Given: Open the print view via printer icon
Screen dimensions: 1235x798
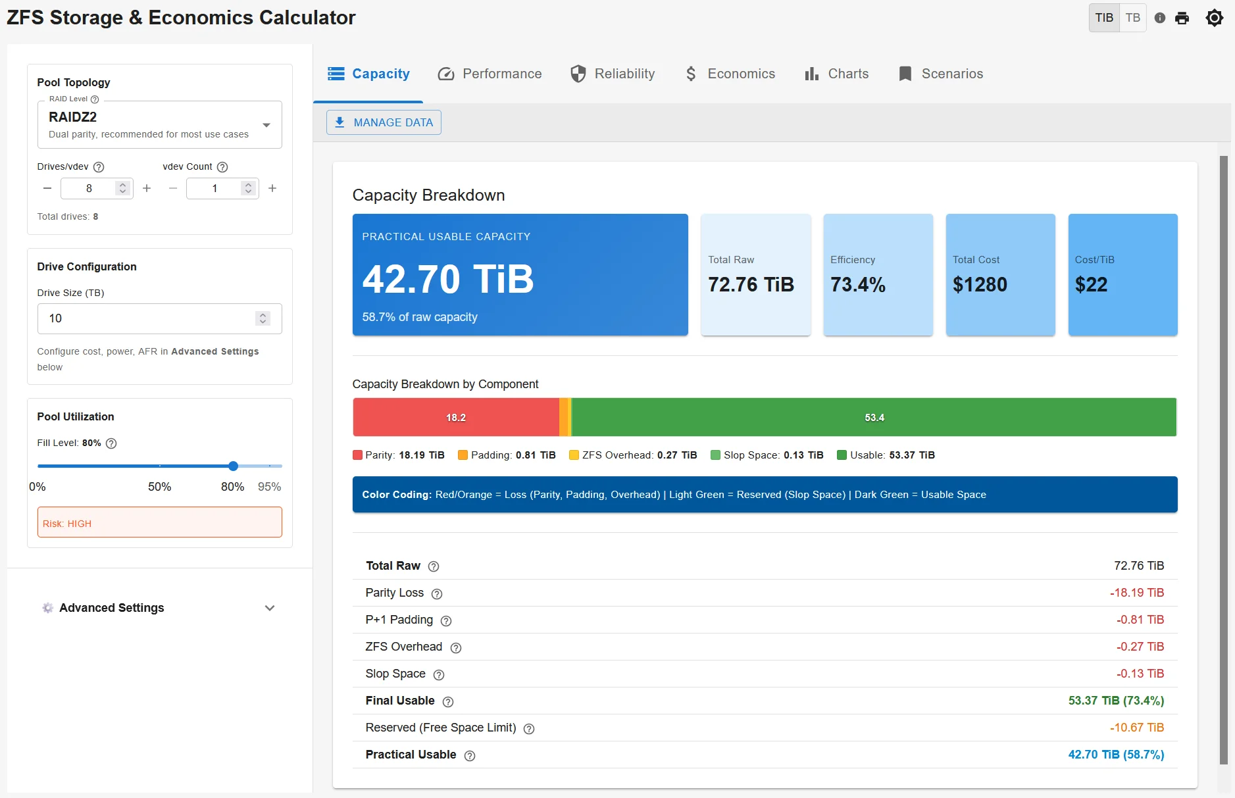Looking at the screenshot, I should 1182,18.
